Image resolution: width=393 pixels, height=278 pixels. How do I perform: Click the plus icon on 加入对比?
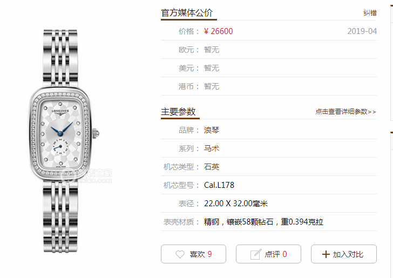[x=326, y=254]
